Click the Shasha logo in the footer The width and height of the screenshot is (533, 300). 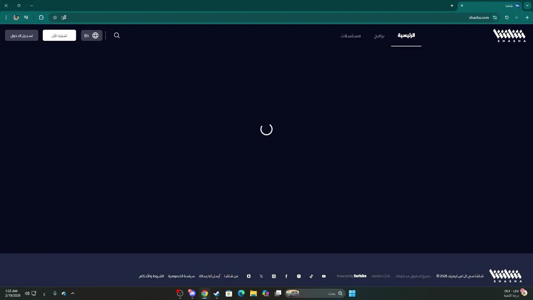click(506, 276)
